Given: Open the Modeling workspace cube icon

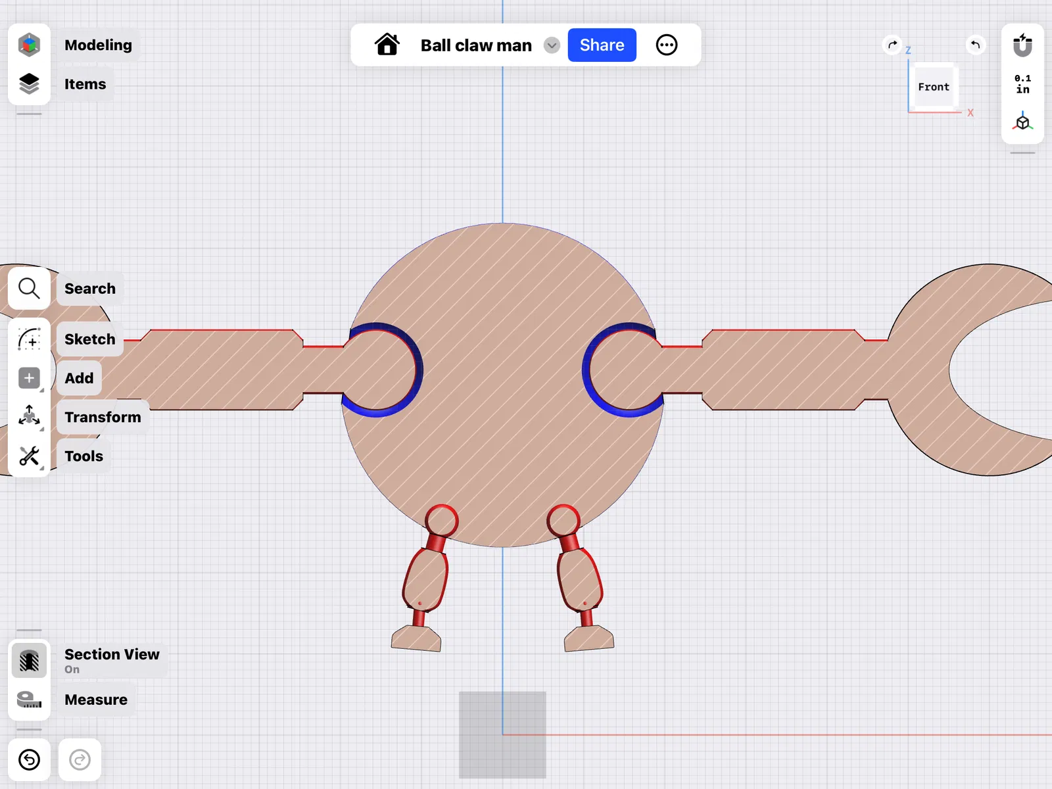Looking at the screenshot, I should pos(29,45).
